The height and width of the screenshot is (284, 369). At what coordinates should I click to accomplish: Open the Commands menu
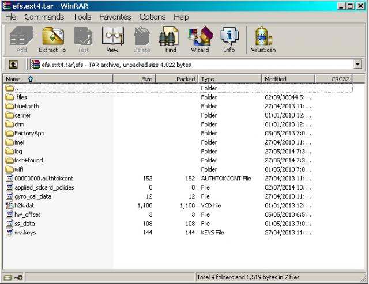(x=44, y=17)
